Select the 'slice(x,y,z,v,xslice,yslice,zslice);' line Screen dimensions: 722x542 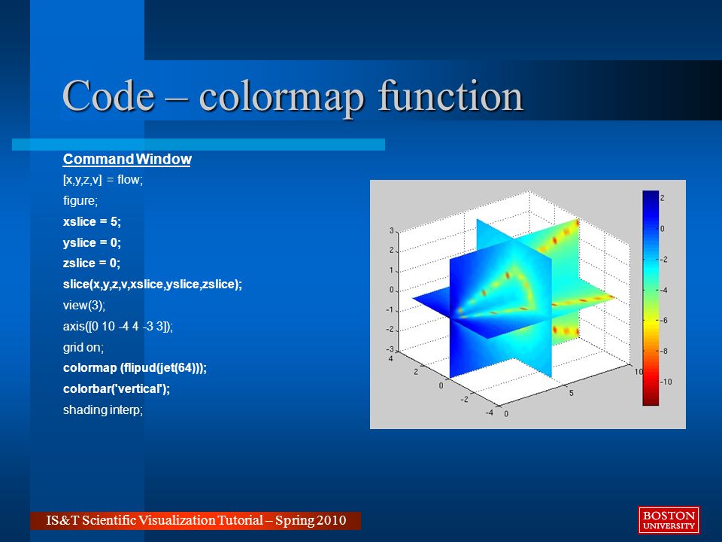pos(153,285)
